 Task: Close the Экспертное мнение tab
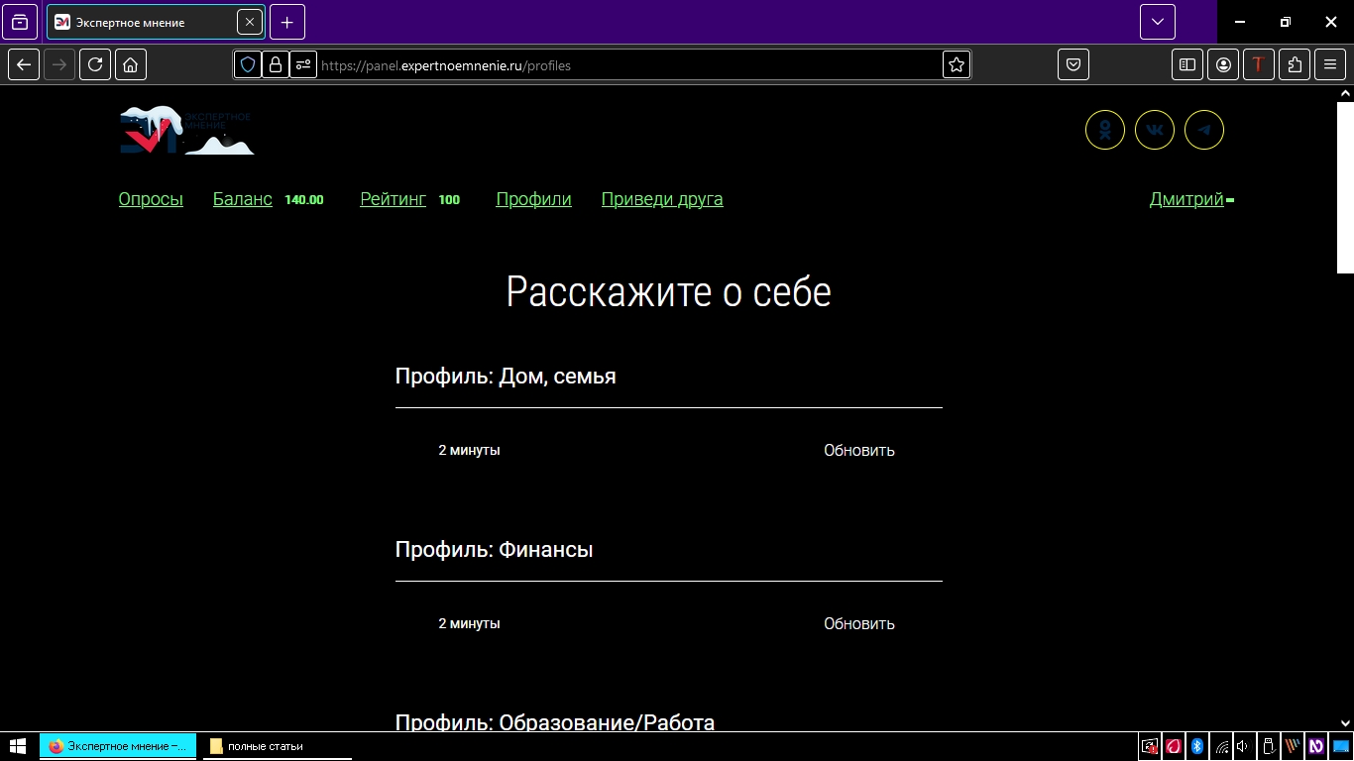(x=250, y=22)
